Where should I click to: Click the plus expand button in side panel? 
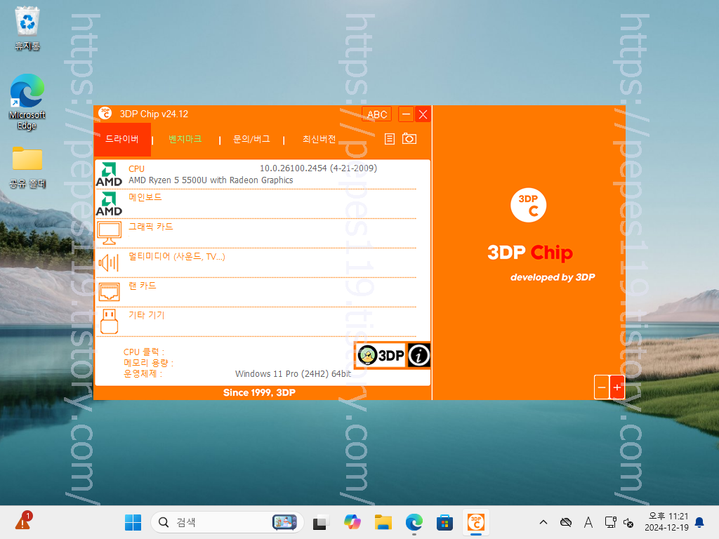[x=617, y=387]
